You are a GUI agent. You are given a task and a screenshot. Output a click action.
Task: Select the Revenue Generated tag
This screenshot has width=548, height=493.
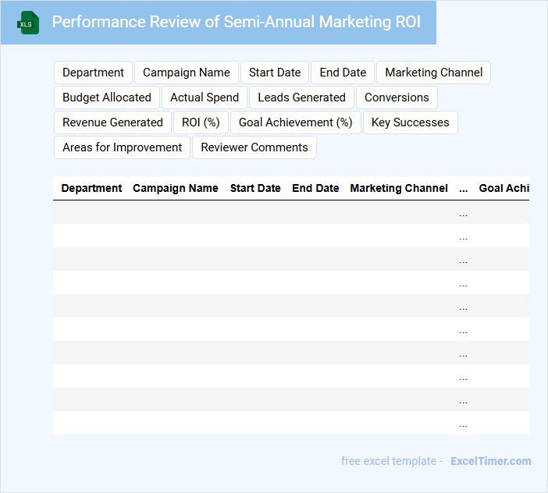pyautogui.click(x=112, y=122)
